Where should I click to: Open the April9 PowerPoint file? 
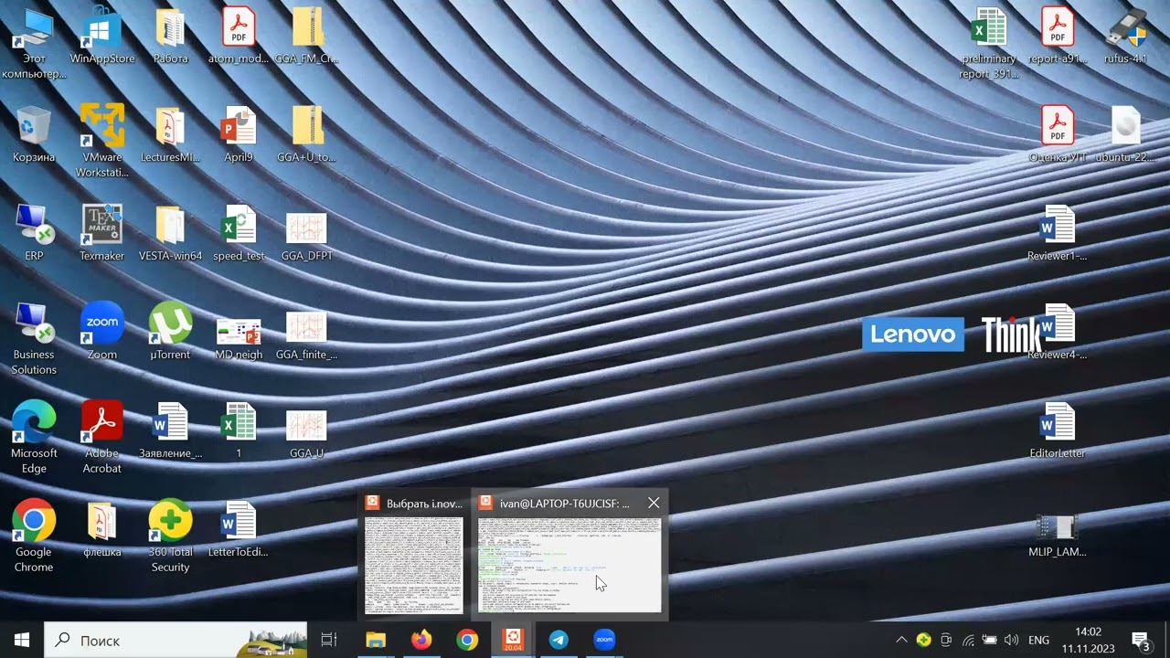[x=239, y=135]
